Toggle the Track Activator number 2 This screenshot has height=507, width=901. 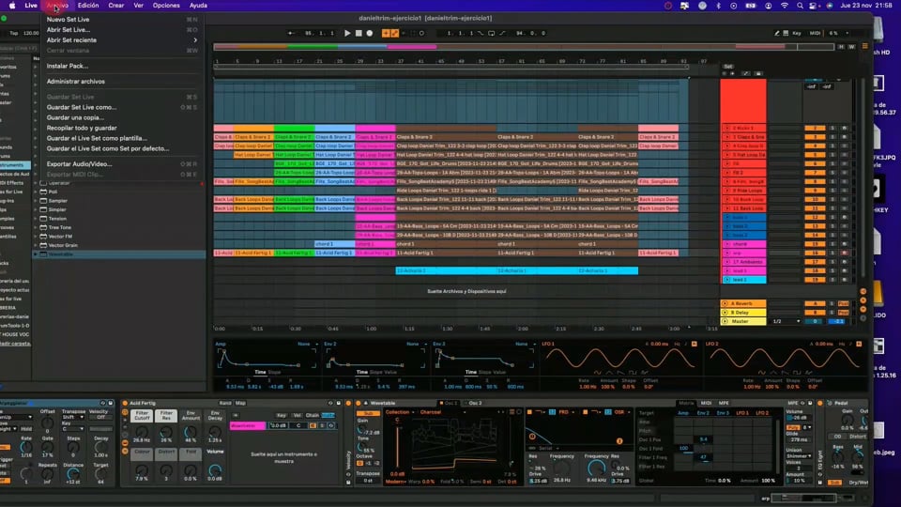click(815, 129)
